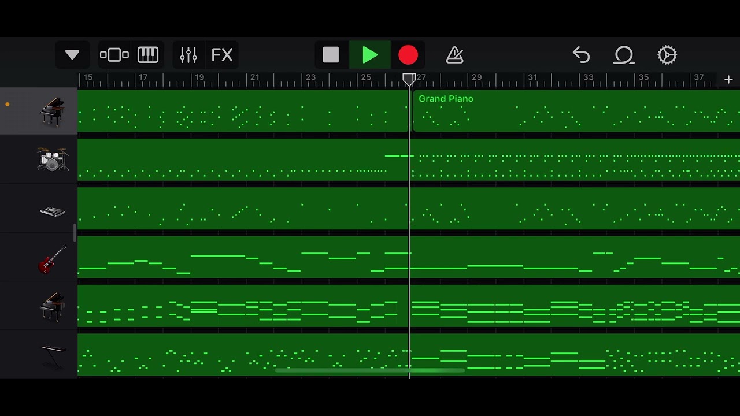Start playback with the green Play button
This screenshot has width=740, height=416.
tap(370, 55)
